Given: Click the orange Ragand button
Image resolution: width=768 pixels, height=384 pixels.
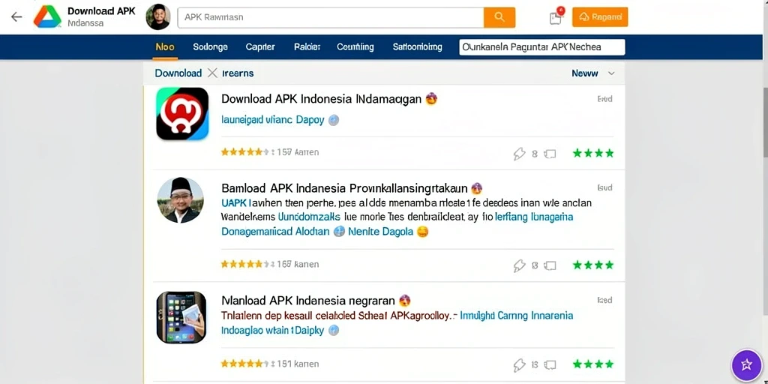Looking at the screenshot, I should pyautogui.click(x=599, y=17).
